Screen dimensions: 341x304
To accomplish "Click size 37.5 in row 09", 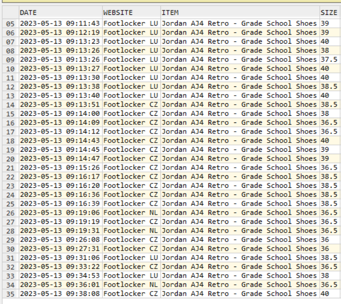I will (329, 60).
